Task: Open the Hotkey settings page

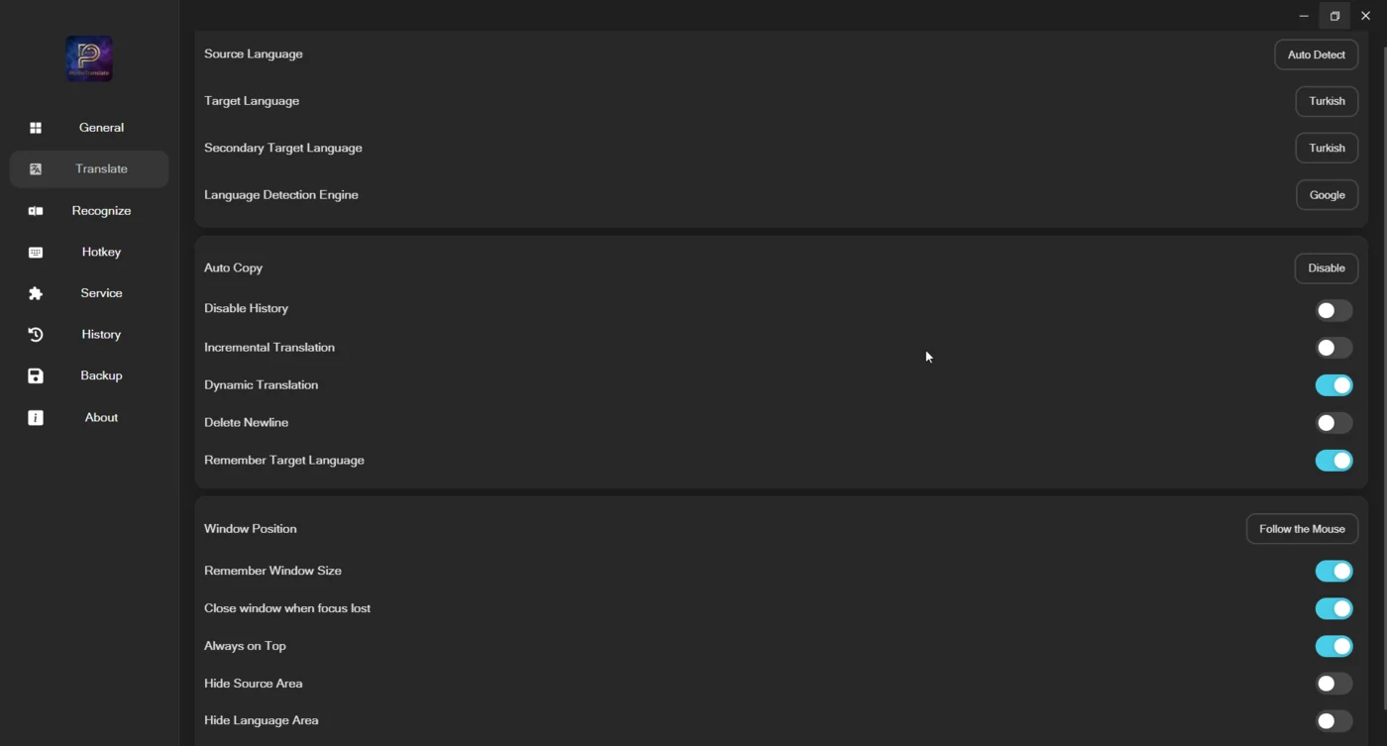Action: click(89, 253)
